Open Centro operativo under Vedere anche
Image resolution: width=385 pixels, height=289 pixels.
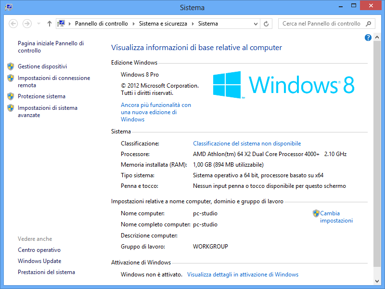pyautogui.click(x=39, y=250)
